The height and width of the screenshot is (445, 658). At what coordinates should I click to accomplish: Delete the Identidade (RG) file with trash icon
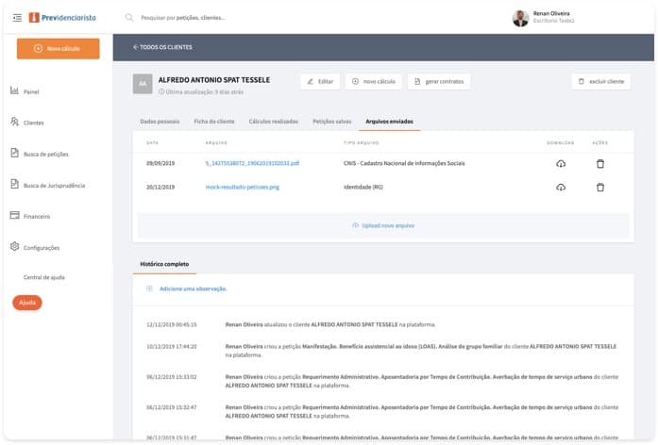tap(600, 188)
